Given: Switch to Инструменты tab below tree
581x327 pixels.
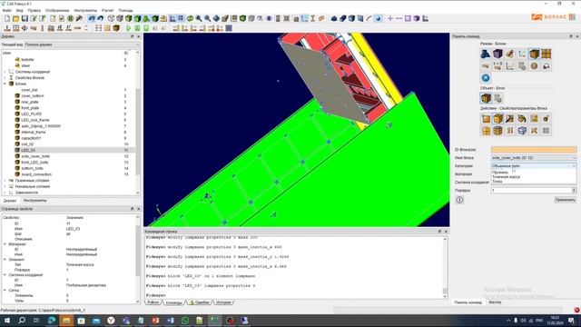Looking at the screenshot, I should [34, 201].
